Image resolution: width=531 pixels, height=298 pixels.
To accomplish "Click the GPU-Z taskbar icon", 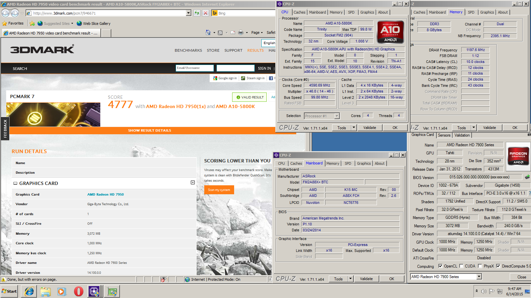I will coord(112,291).
